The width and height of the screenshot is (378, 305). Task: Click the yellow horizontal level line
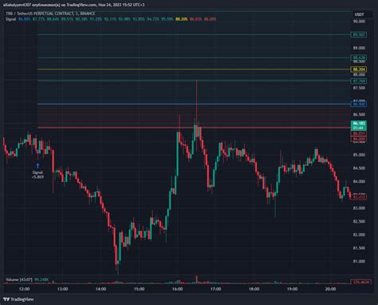coord(194,69)
